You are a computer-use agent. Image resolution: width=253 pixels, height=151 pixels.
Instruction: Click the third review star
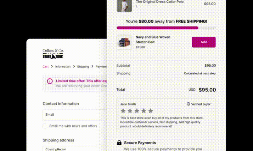[137, 111]
